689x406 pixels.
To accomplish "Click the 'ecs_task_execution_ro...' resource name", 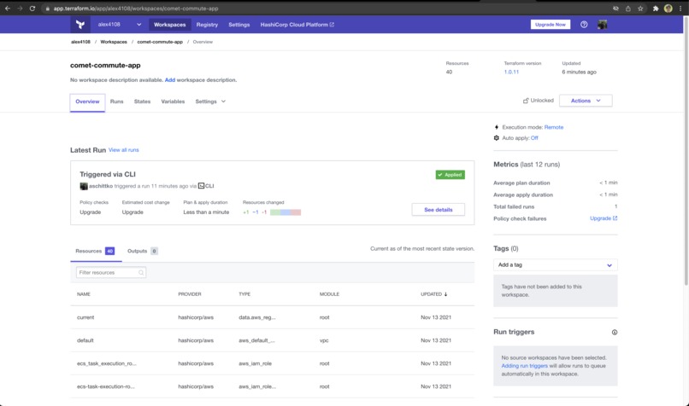I will pyautogui.click(x=106, y=363).
